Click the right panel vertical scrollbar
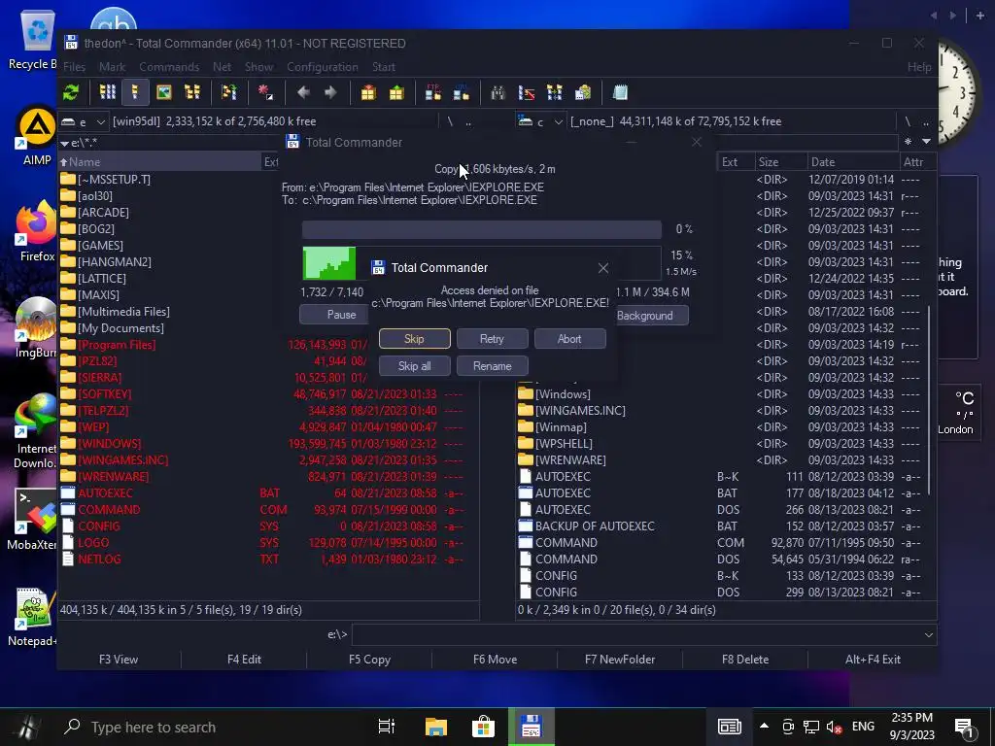The width and height of the screenshot is (995, 746). click(930, 399)
